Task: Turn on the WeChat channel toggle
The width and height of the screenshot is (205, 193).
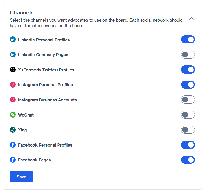Action: (x=188, y=114)
